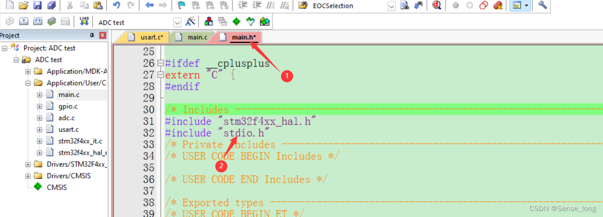Open Manage Run-Time Environment green diamond

[x=237, y=21]
